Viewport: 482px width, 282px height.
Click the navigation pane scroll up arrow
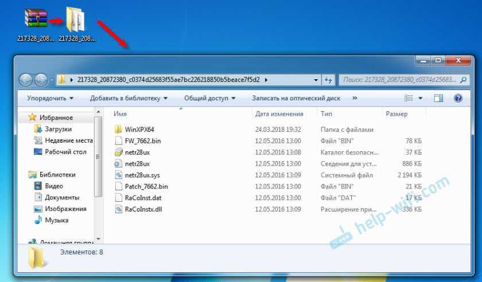98,112
